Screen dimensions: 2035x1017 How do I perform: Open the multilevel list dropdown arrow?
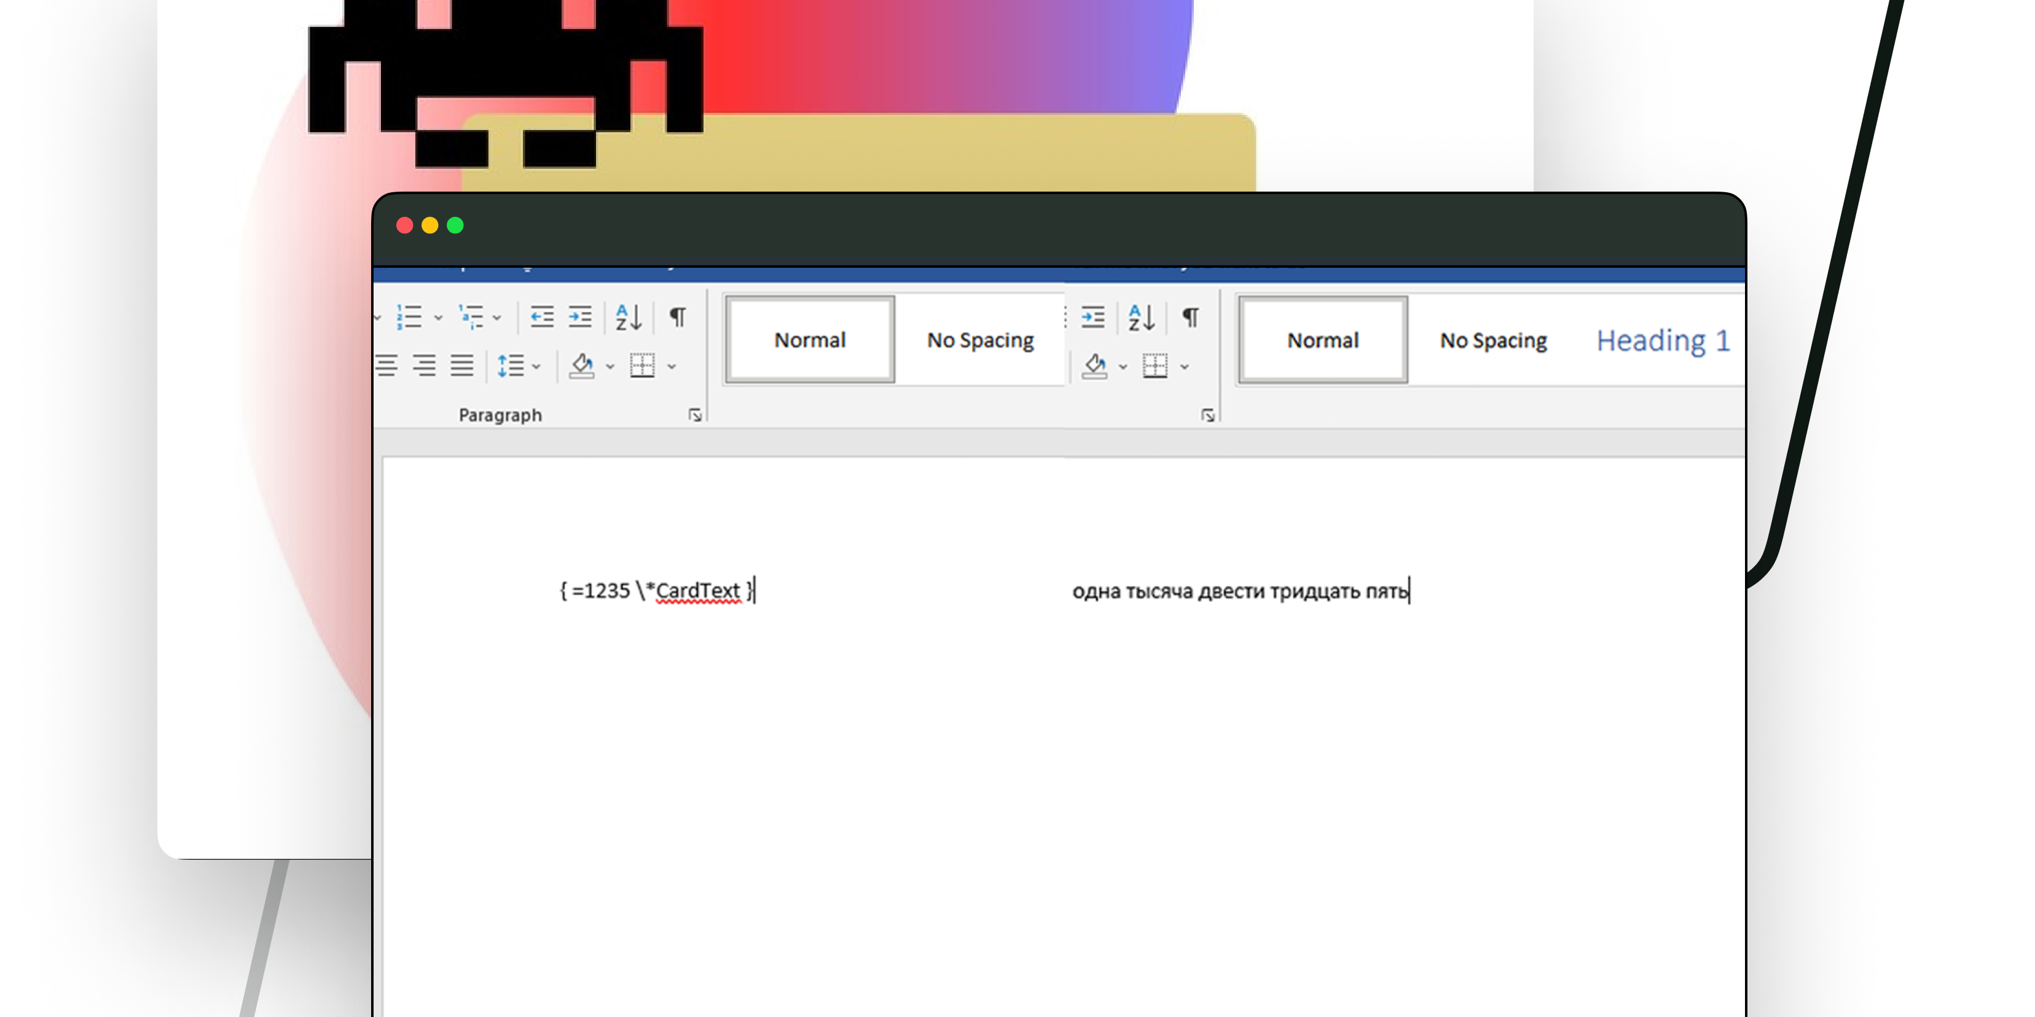pos(497,318)
